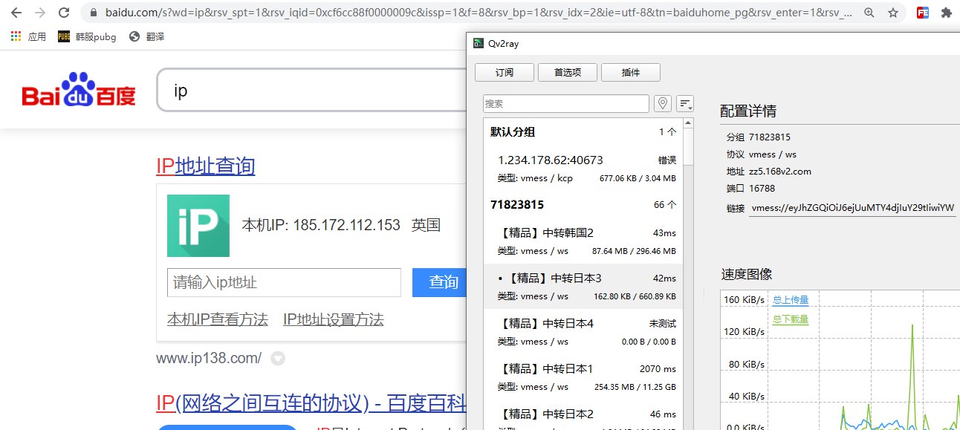Click the blue 查询 button
The image size is (960, 430).
click(x=439, y=283)
